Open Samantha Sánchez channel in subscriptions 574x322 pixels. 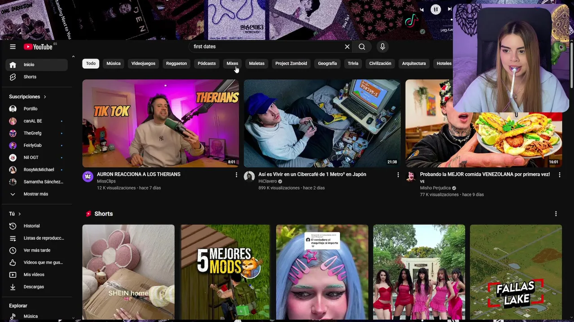pyautogui.click(x=37, y=182)
